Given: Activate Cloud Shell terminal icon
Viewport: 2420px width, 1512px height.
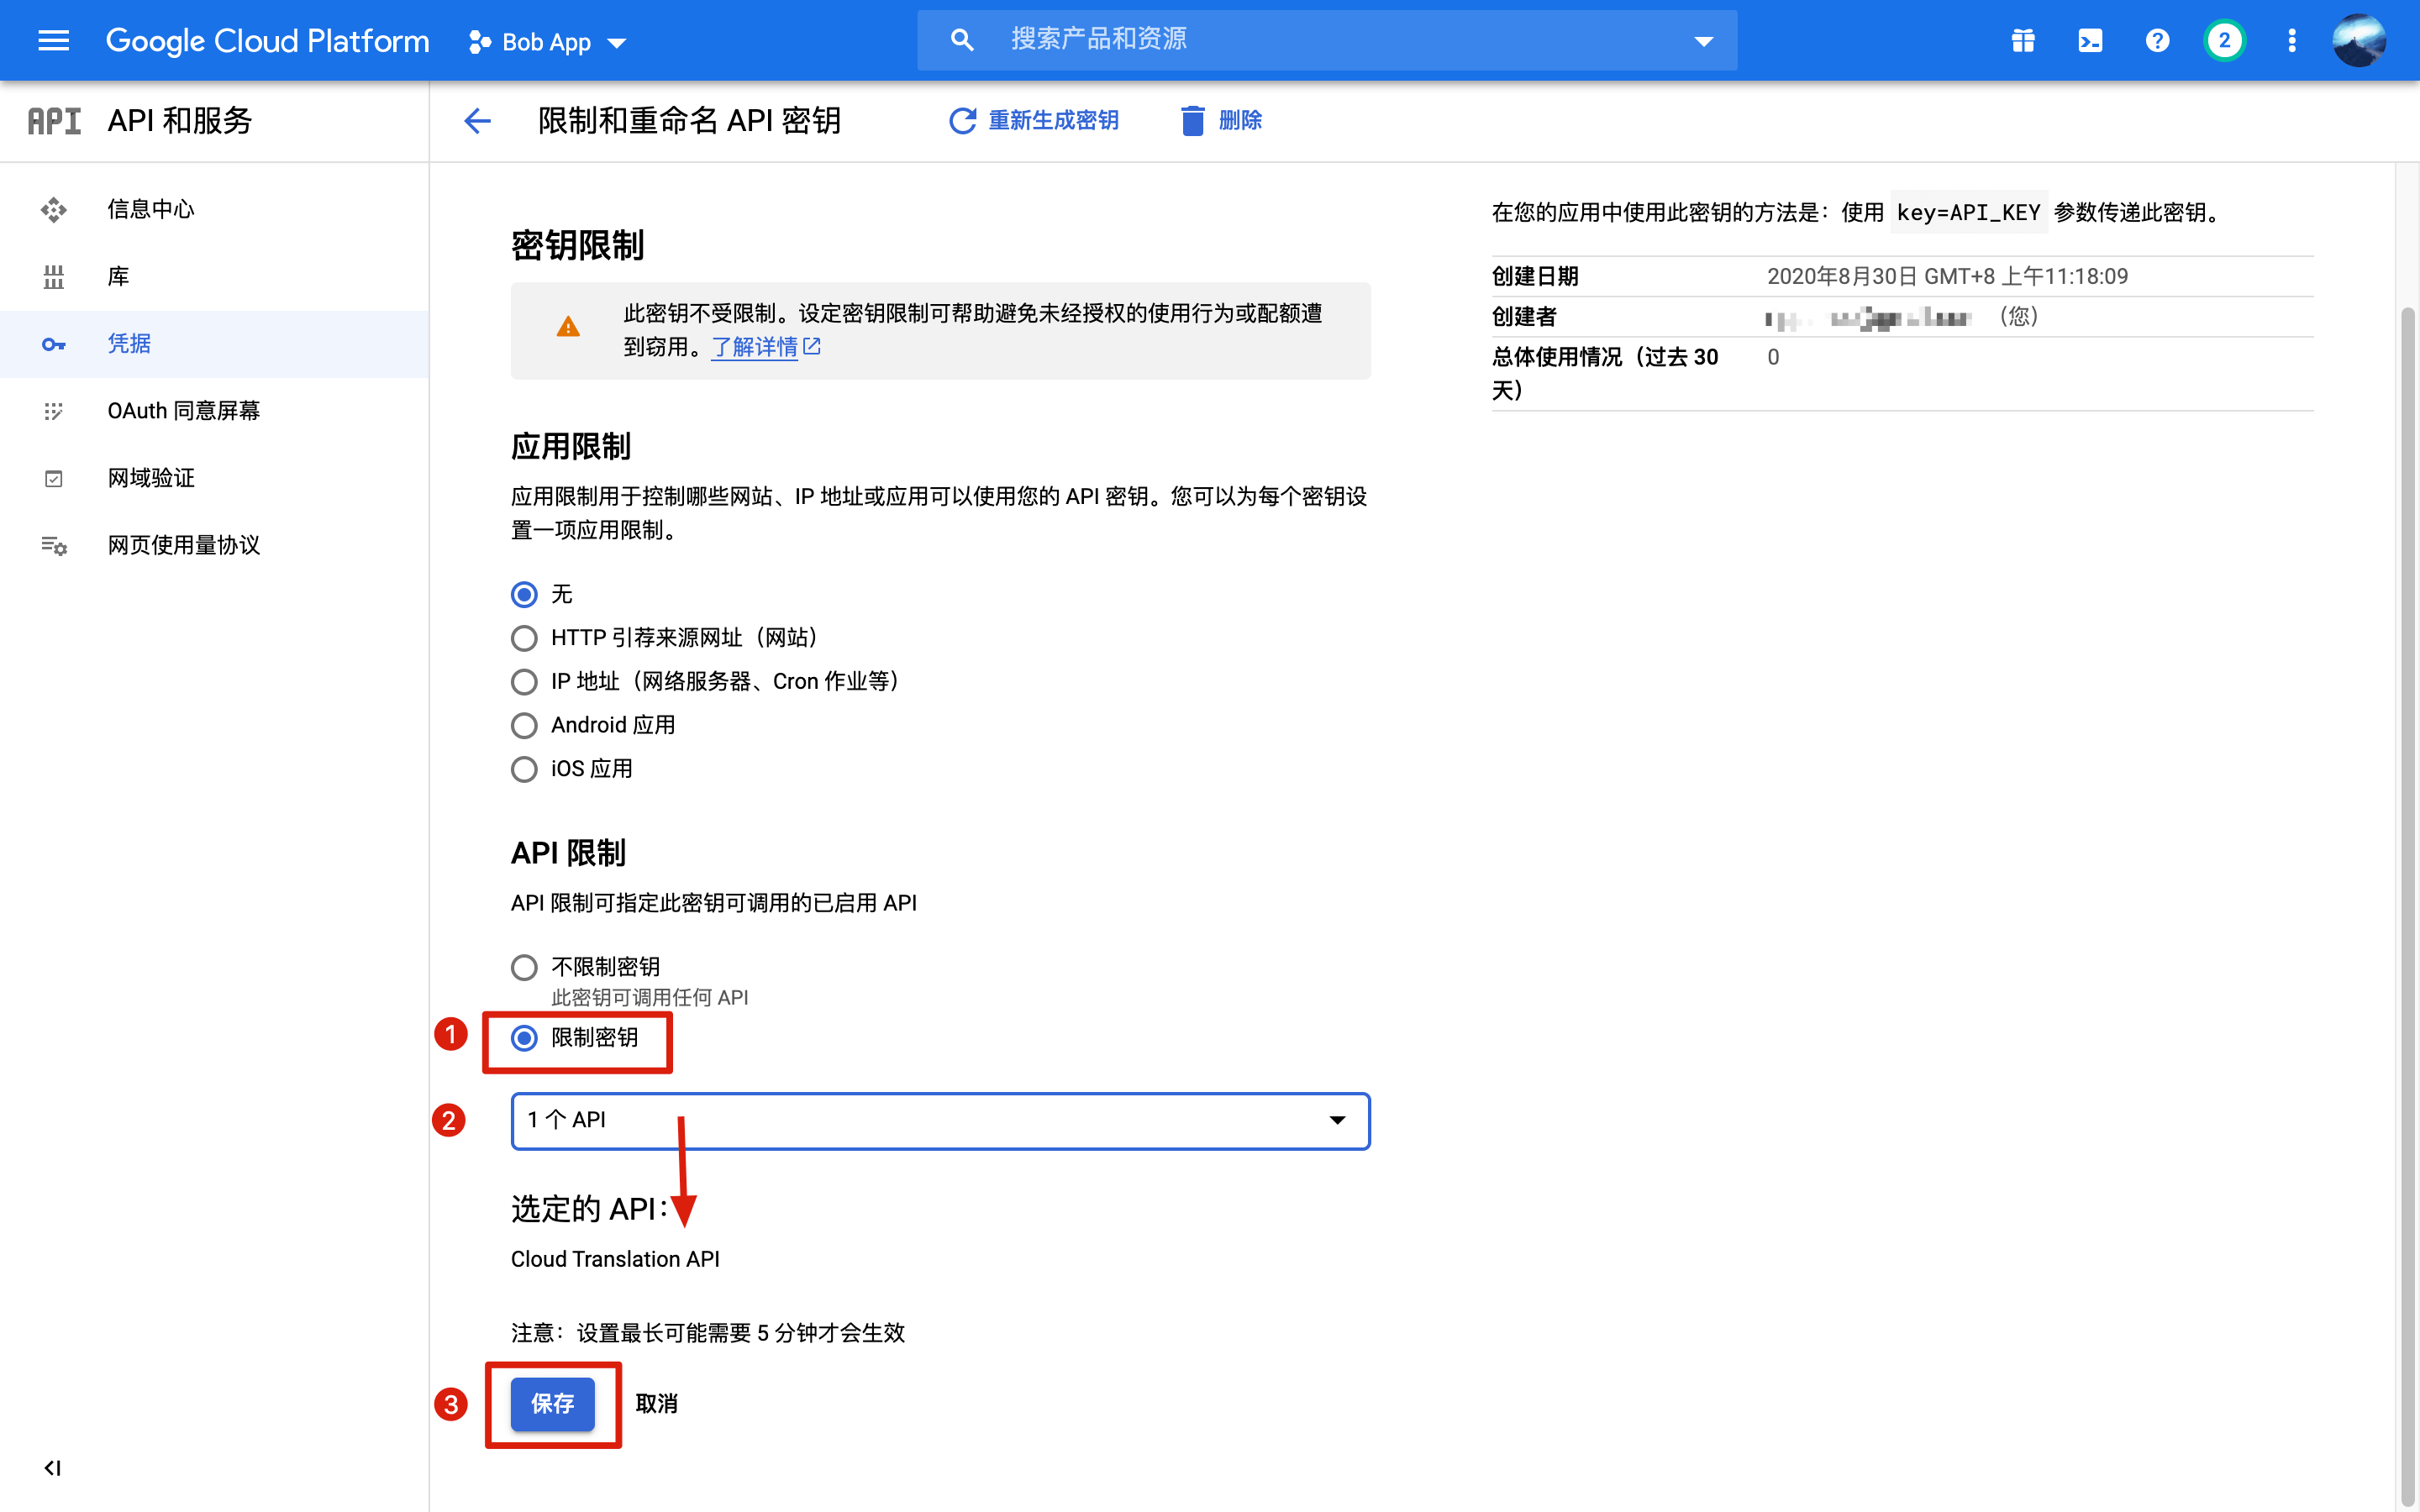Looking at the screenshot, I should coord(2090,40).
